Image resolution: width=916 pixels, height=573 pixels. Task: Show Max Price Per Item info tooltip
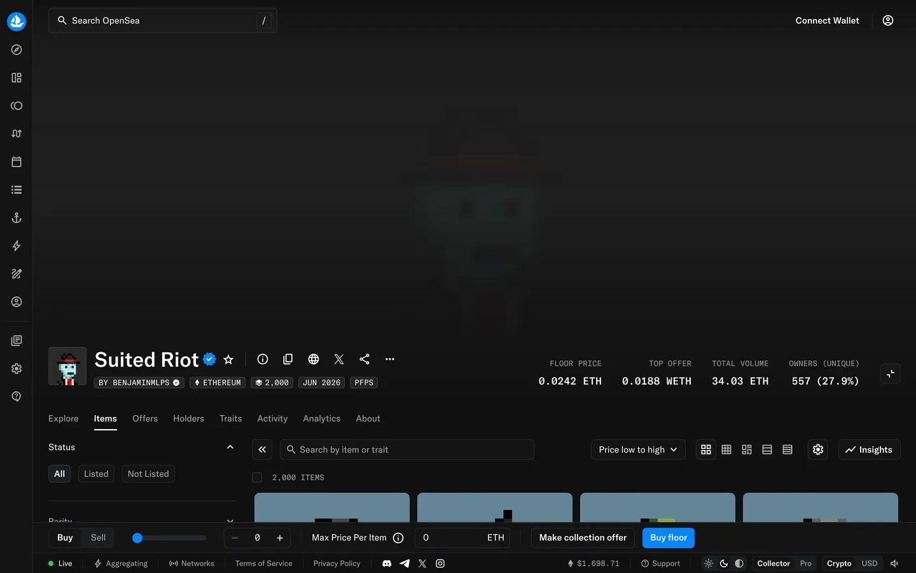click(x=398, y=538)
